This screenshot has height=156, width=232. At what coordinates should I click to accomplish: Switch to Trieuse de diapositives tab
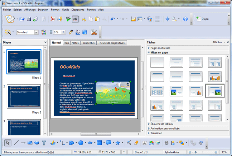click(111, 43)
